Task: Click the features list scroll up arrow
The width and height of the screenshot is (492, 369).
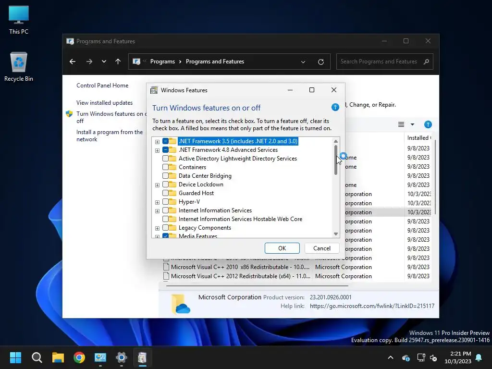Action: (x=336, y=141)
